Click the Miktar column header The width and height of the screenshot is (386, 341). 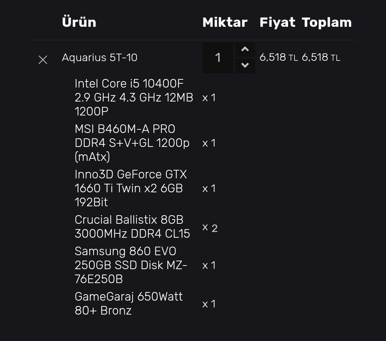tap(225, 22)
